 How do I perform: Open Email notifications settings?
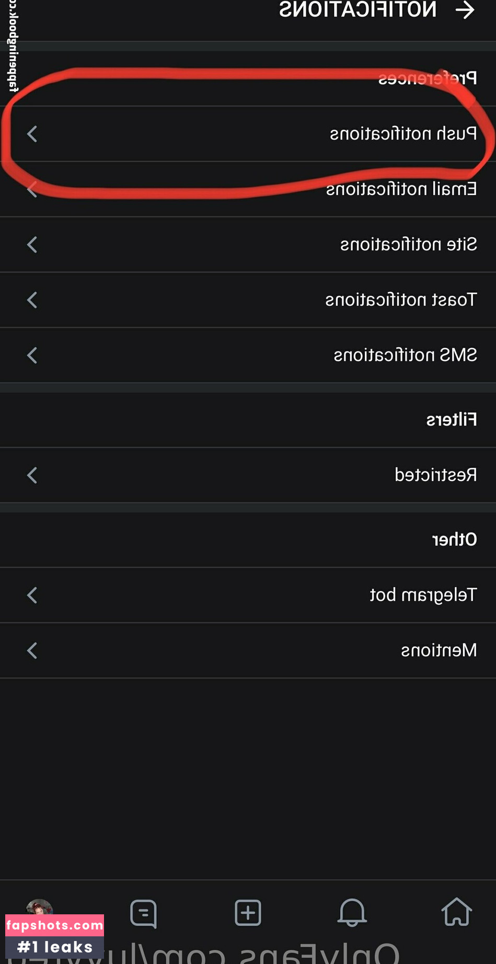click(x=401, y=189)
